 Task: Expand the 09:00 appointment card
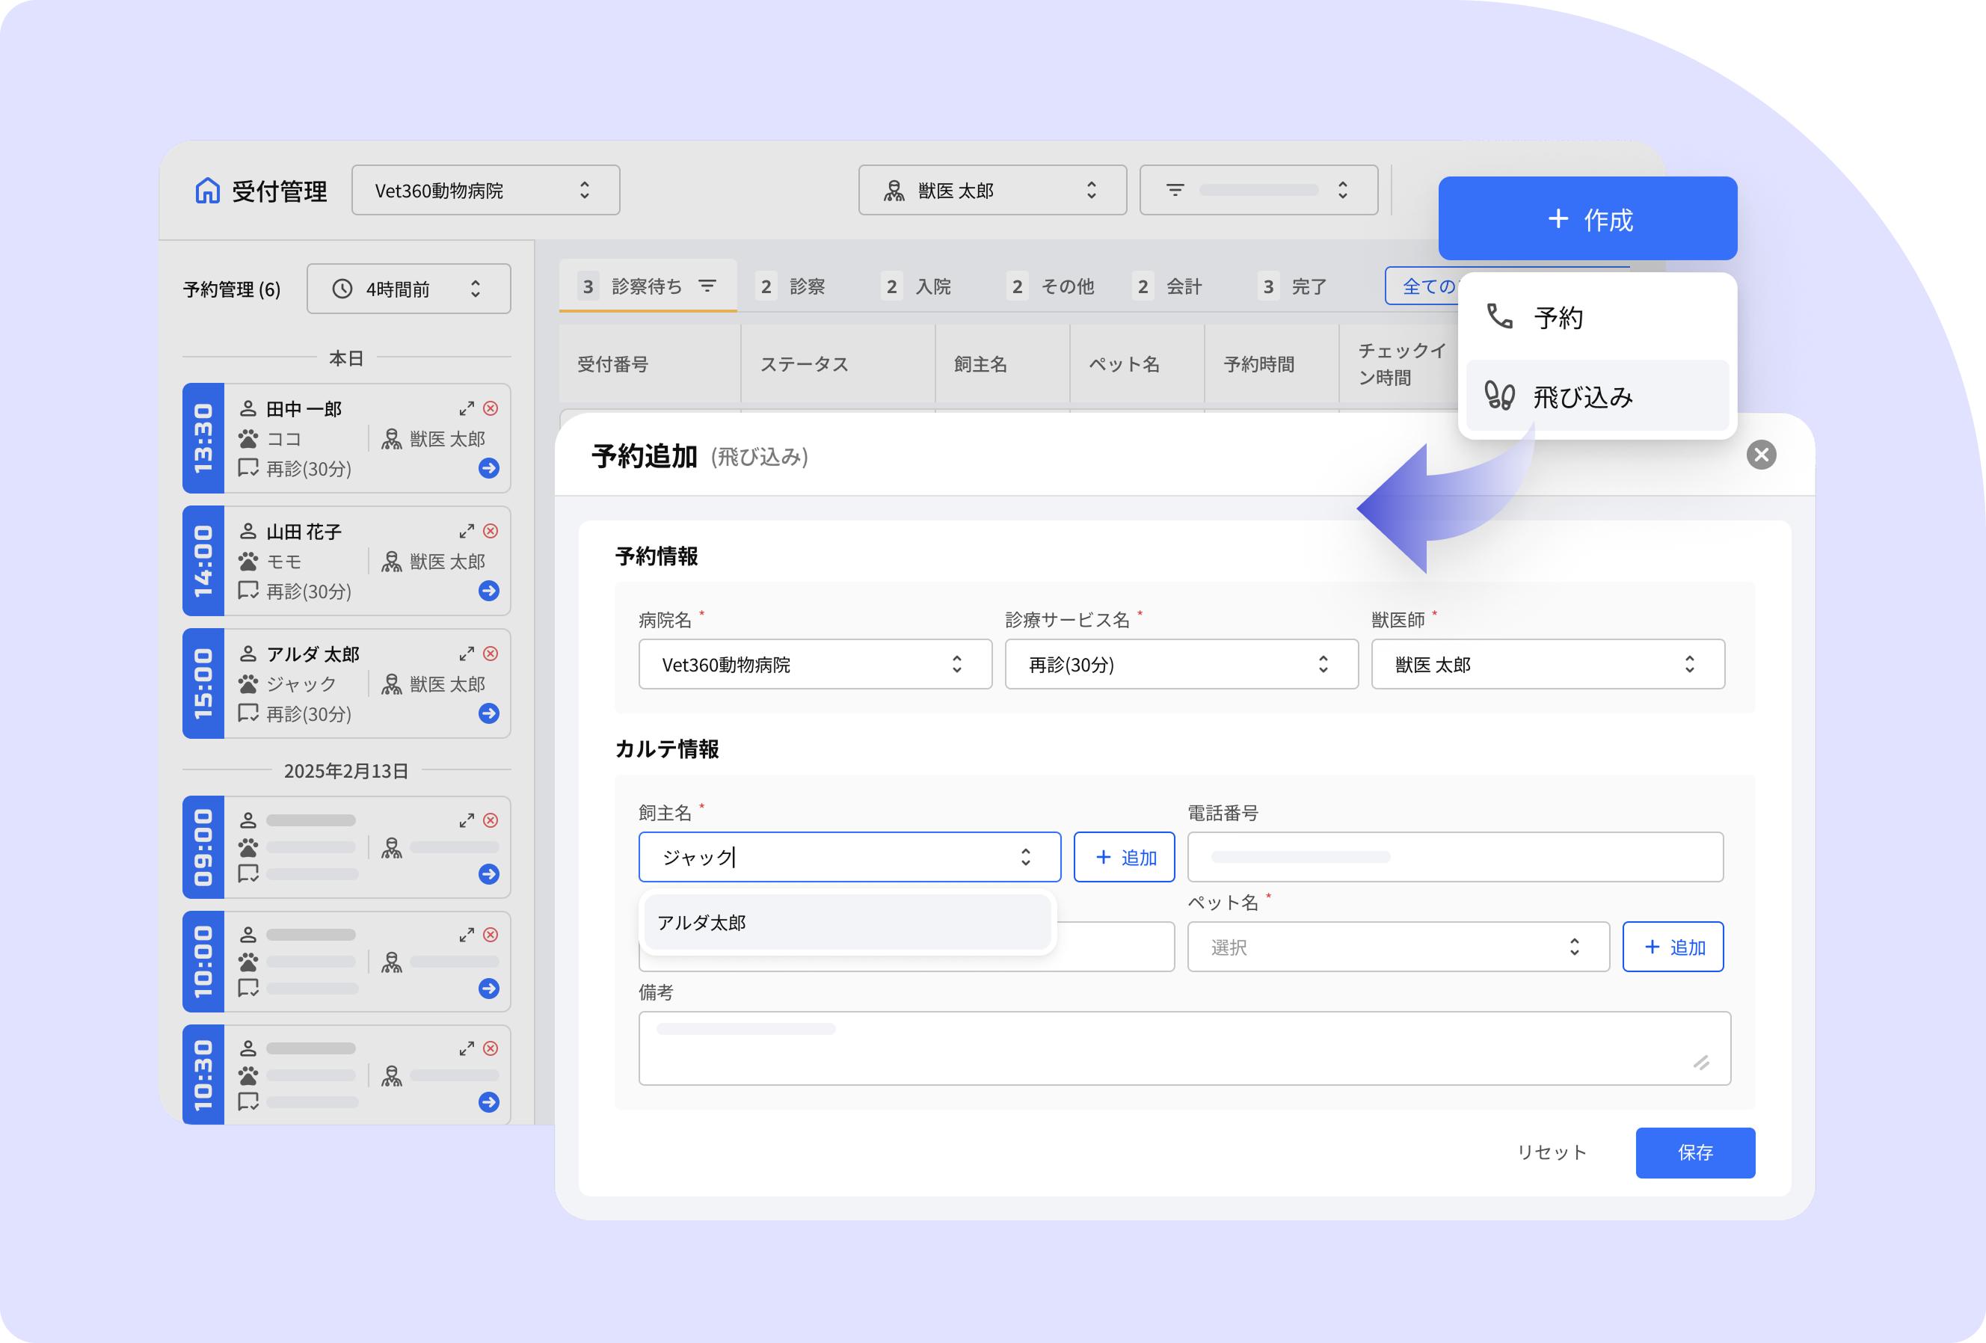click(x=467, y=820)
